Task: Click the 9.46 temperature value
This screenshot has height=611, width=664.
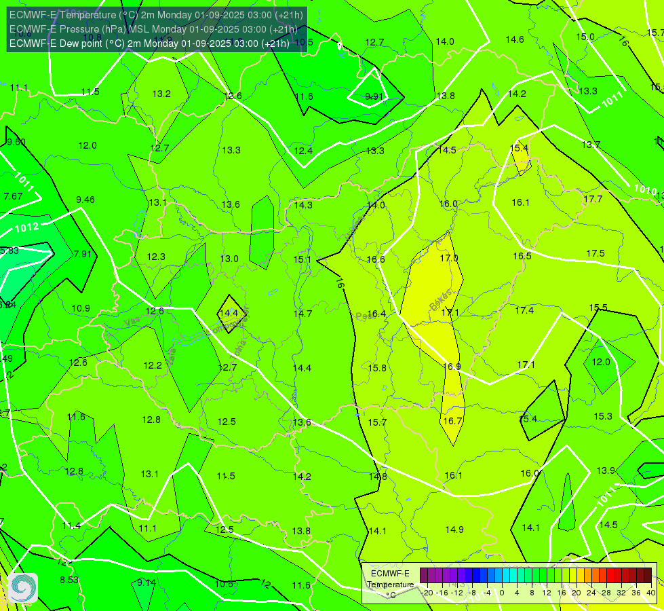Action: [x=85, y=200]
